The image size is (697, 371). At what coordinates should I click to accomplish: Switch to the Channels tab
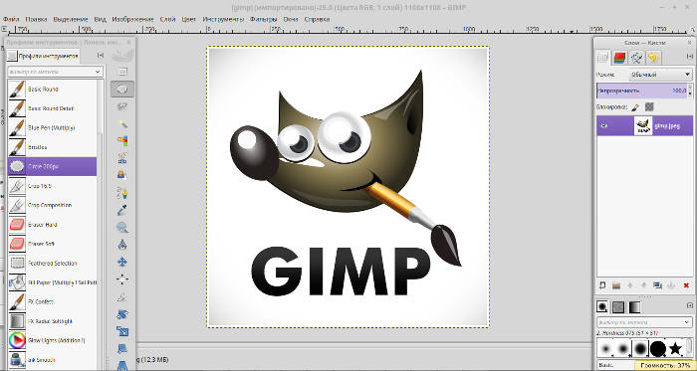point(619,58)
